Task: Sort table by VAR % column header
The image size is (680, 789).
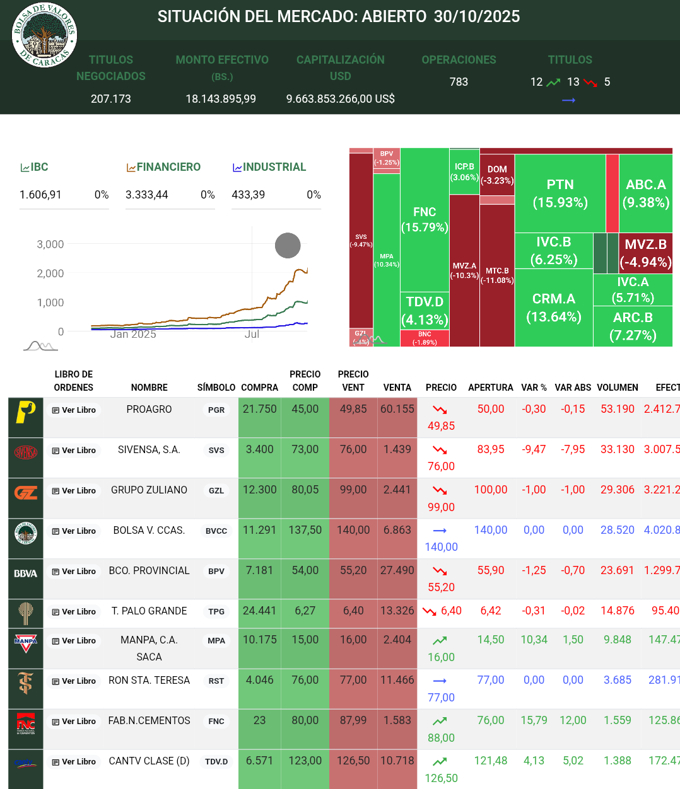Action: coord(534,388)
